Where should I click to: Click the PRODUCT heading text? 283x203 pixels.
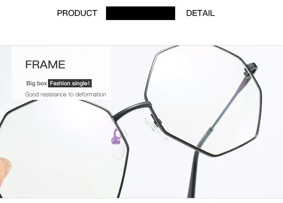pyautogui.click(x=77, y=13)
